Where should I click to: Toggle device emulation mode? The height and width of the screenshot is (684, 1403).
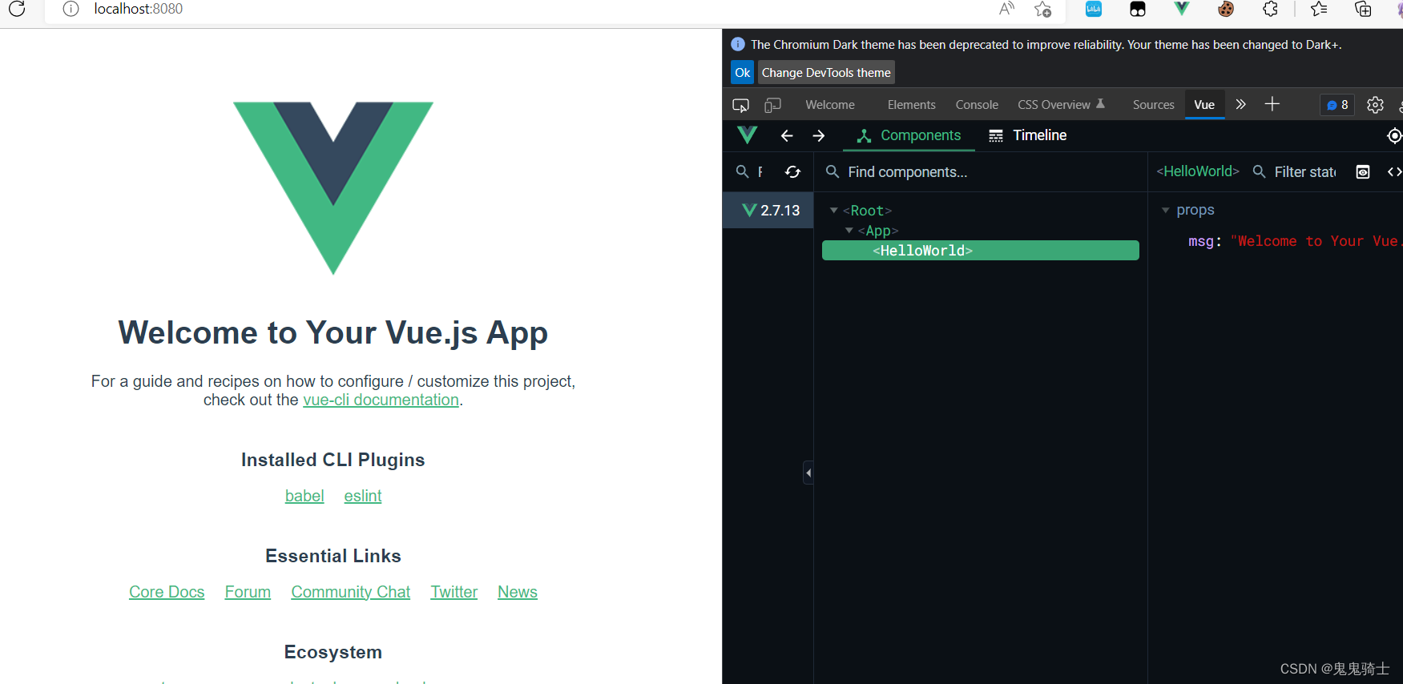[772, 105]
